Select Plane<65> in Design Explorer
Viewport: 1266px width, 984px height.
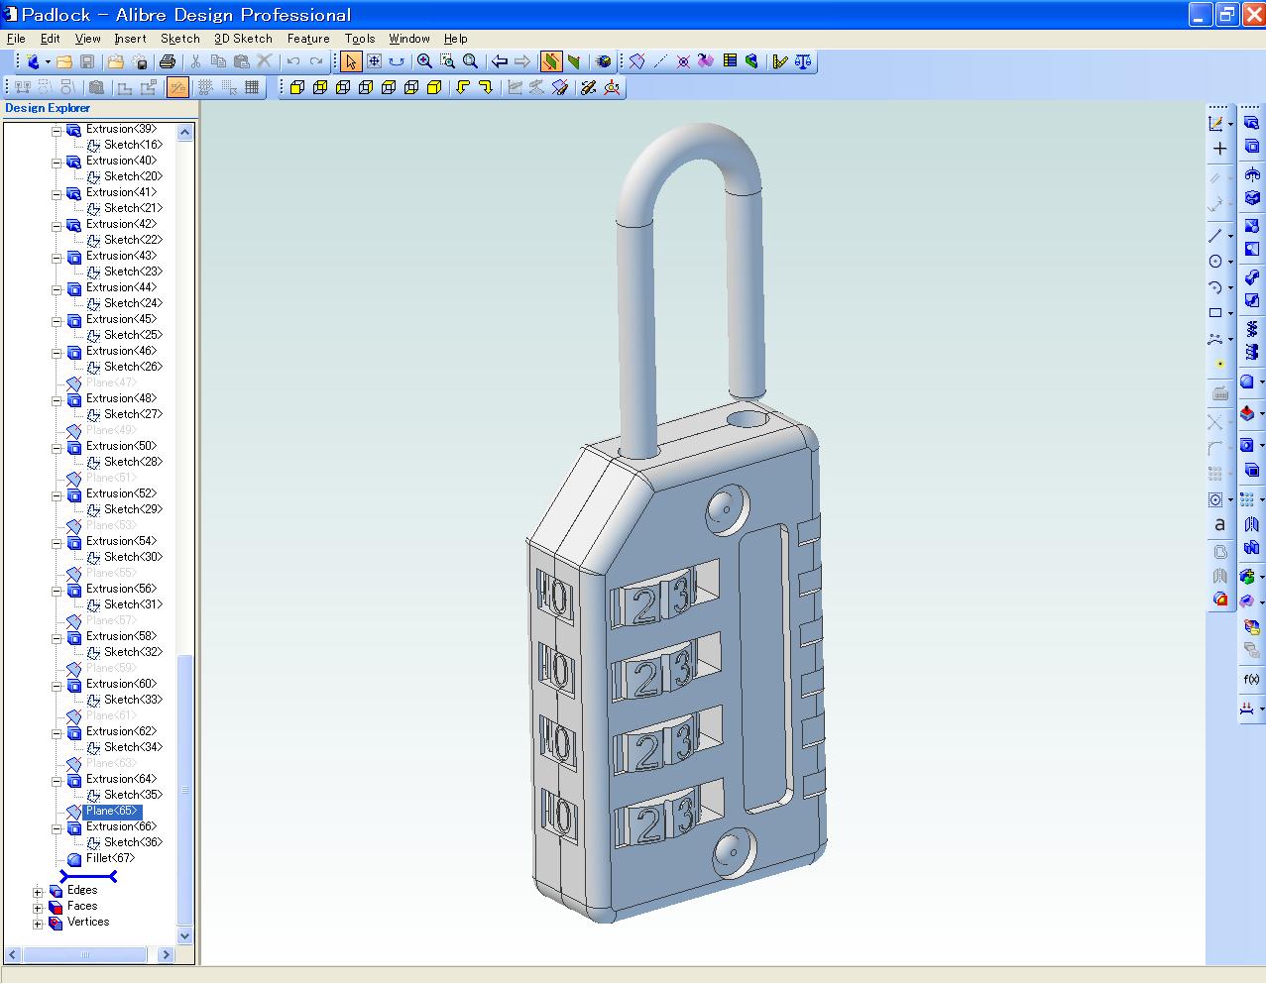112,811
